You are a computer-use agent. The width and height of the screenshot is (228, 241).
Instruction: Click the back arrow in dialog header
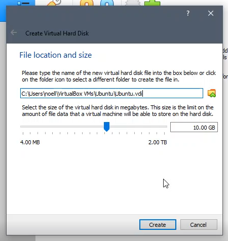click(x=14, y=32)
